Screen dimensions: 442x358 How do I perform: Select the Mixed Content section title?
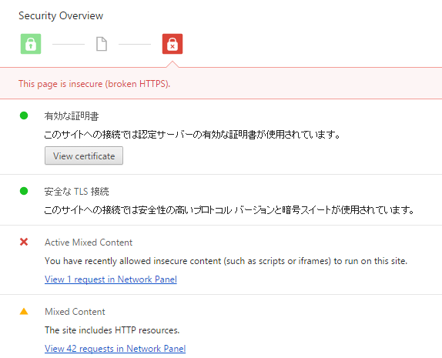point(75,312)
